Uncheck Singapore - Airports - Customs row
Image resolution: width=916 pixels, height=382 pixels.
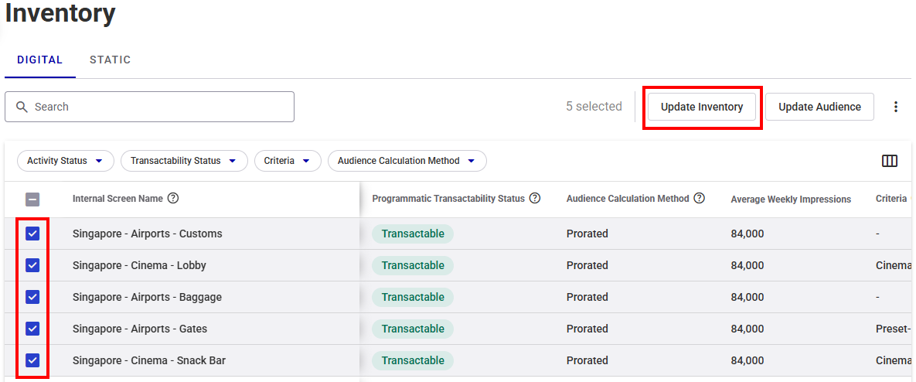[32, 234]
